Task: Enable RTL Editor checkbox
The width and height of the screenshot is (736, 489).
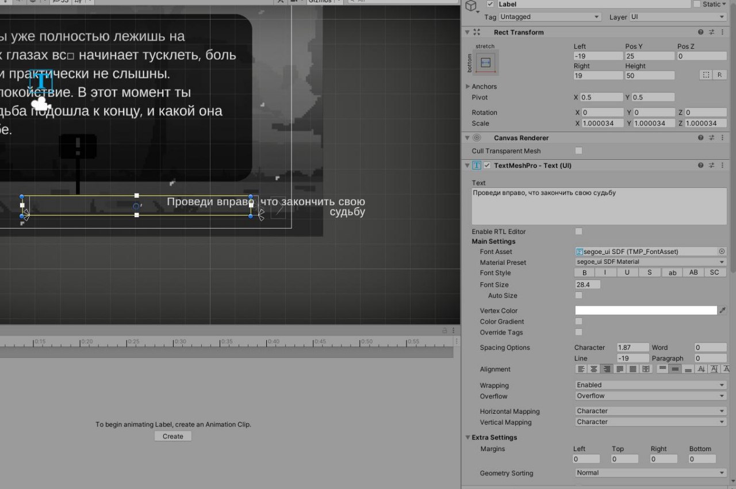Action: pyautogui.click(x=578, y=231)
